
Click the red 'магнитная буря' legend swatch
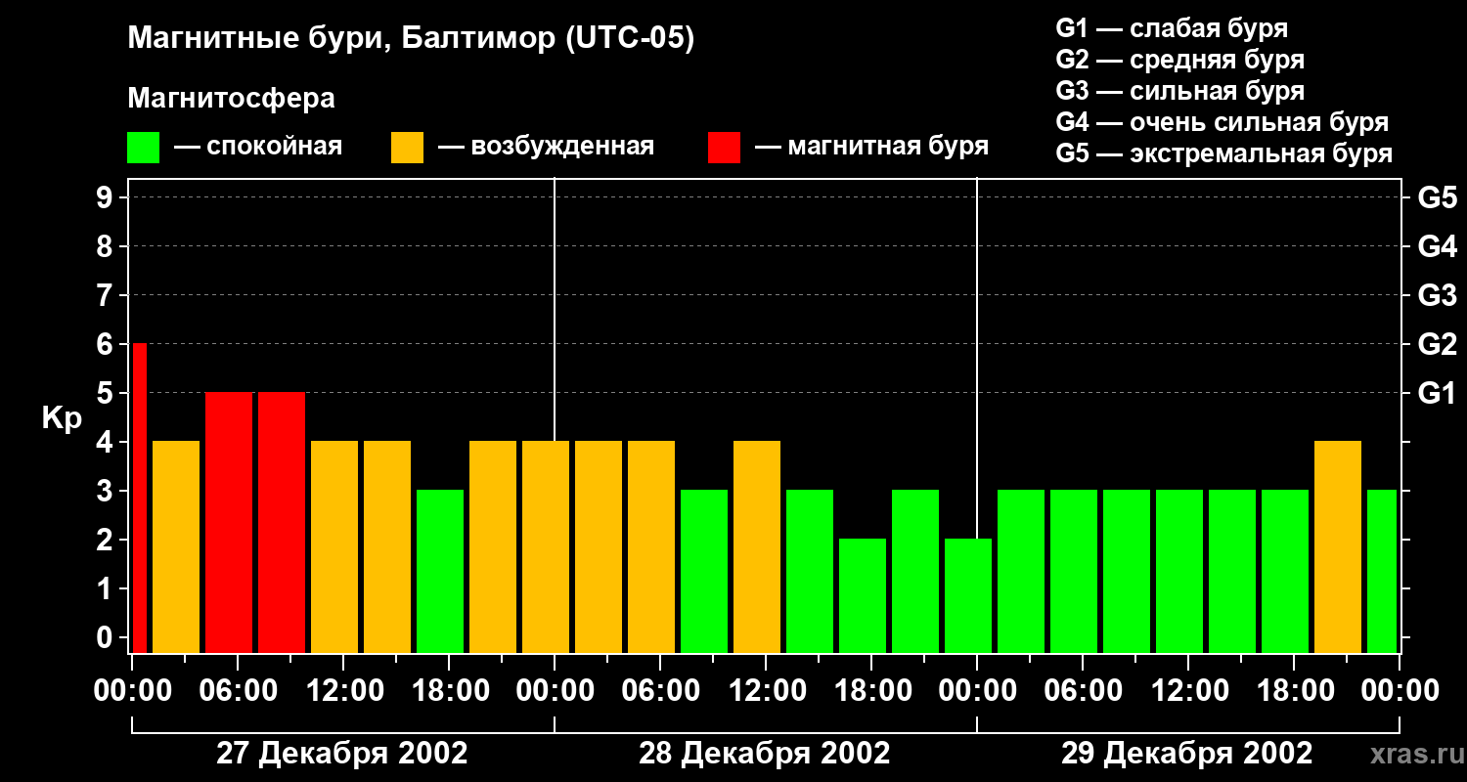point(724,148)
